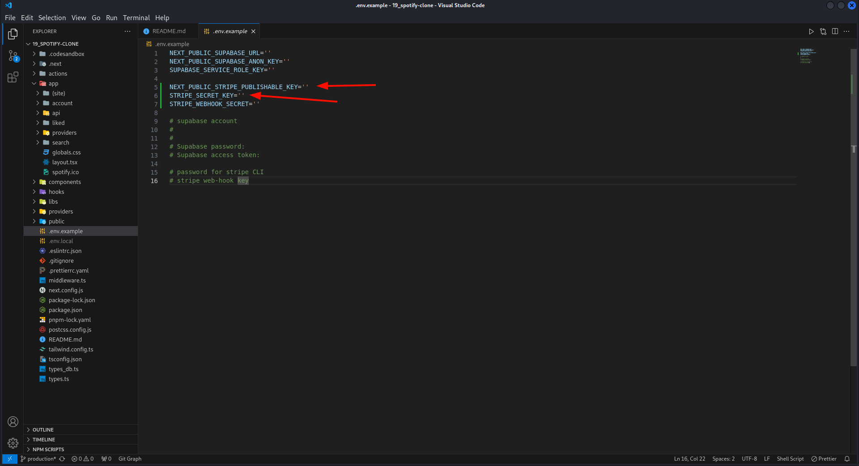Open the Manage gear menu
The height and width of the screenshot is (466, 859).
click(x=13, y=443)
